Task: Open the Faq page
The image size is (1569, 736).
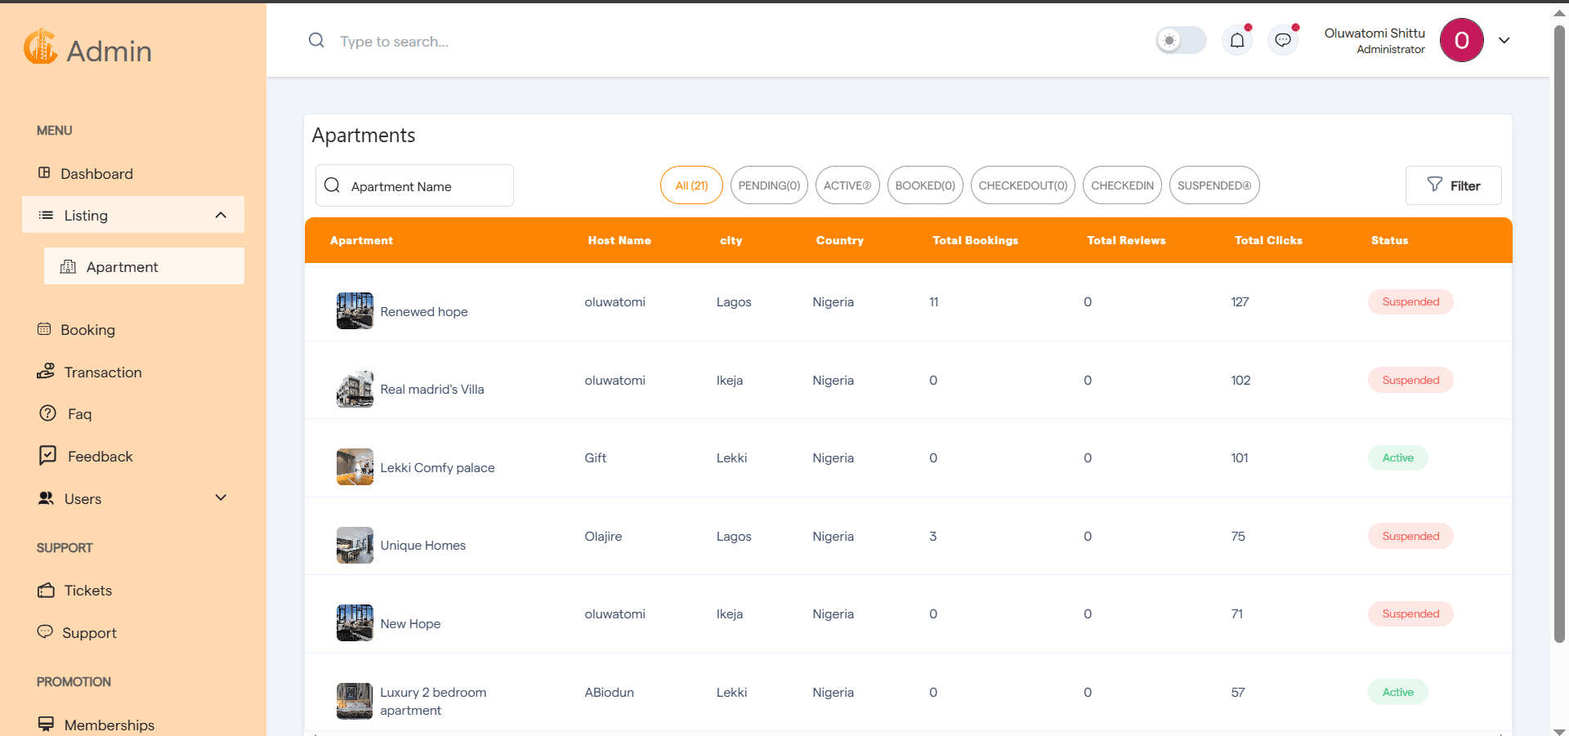Action: click(79, 414)
